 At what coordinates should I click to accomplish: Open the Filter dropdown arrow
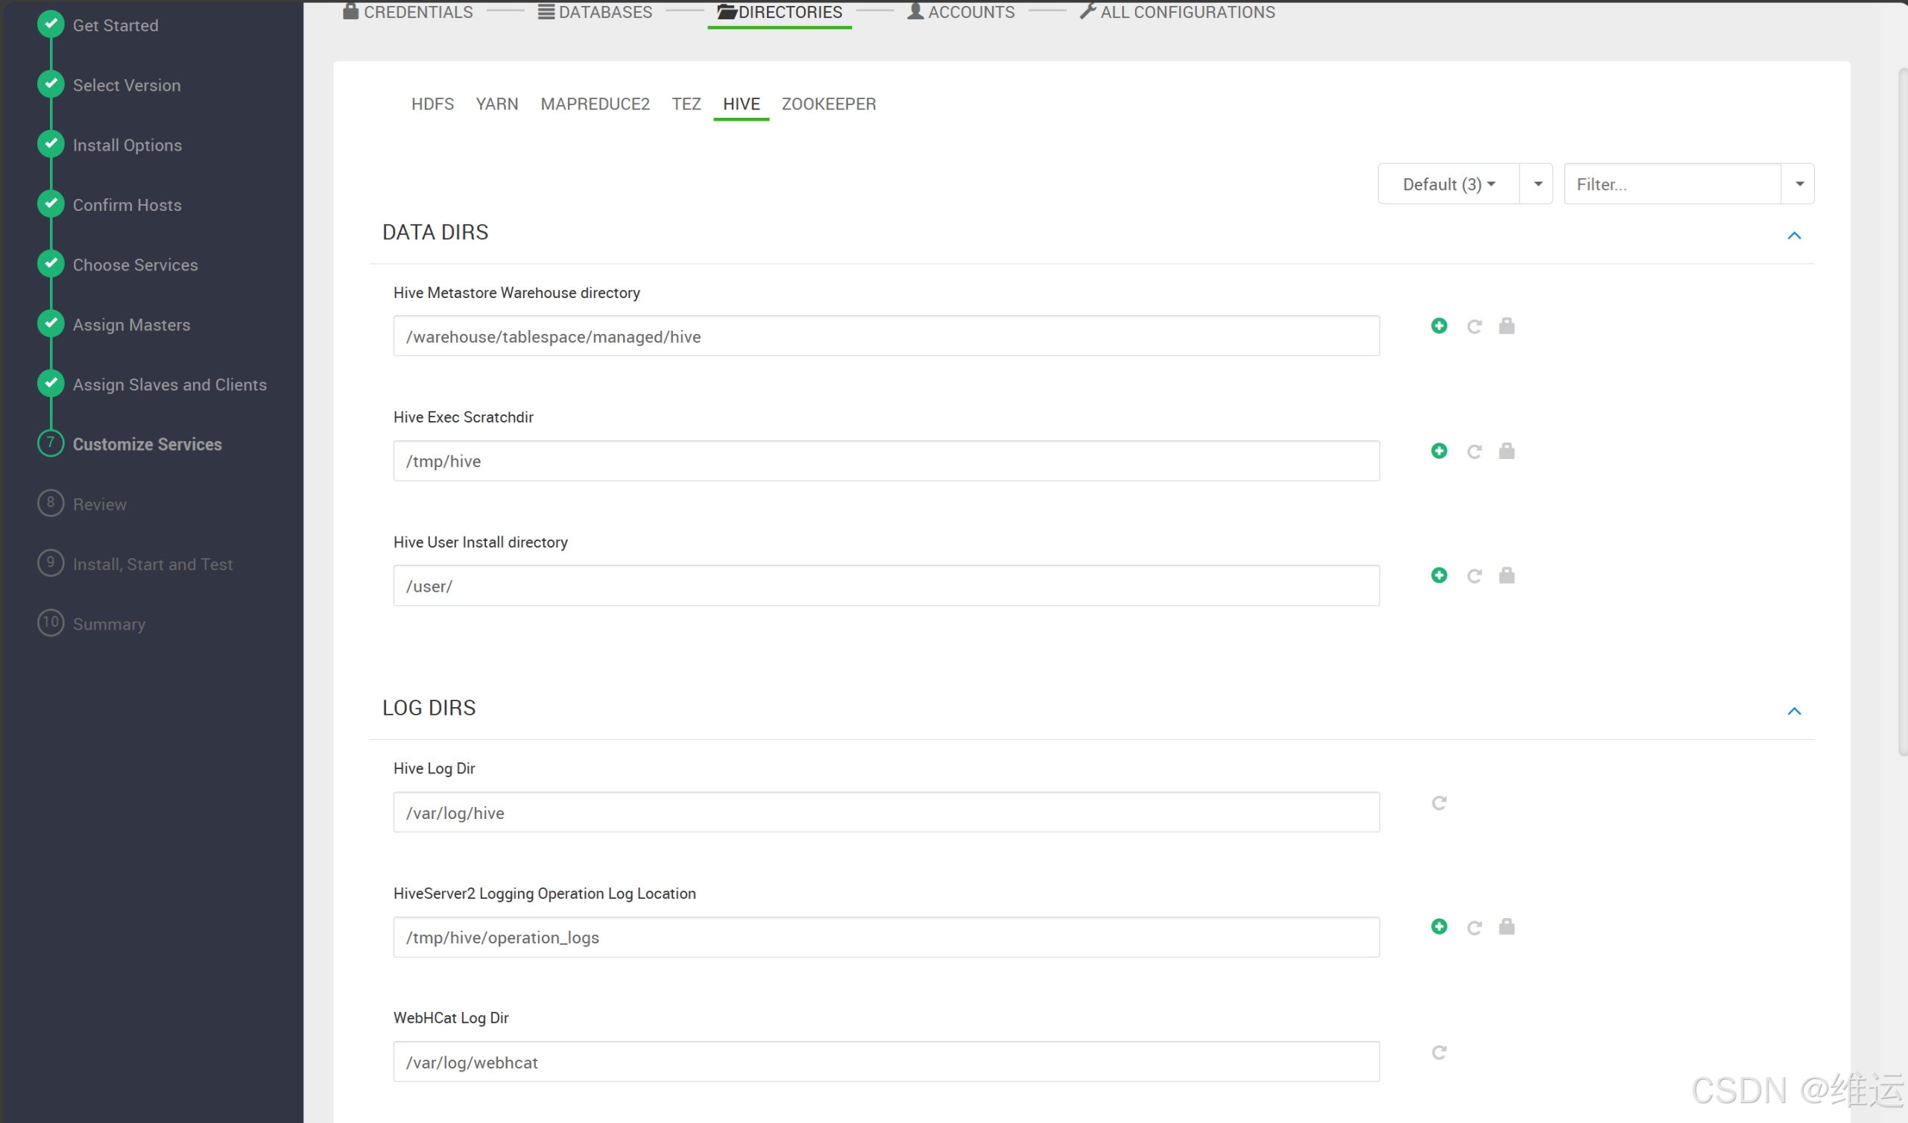(x=1800, y=183)
